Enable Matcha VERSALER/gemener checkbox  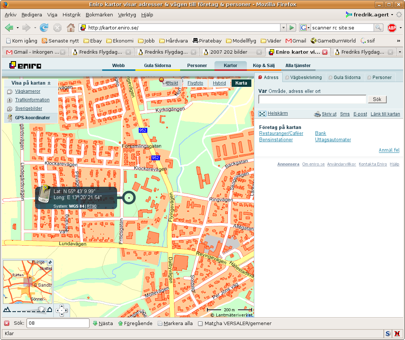click(200, 324)
